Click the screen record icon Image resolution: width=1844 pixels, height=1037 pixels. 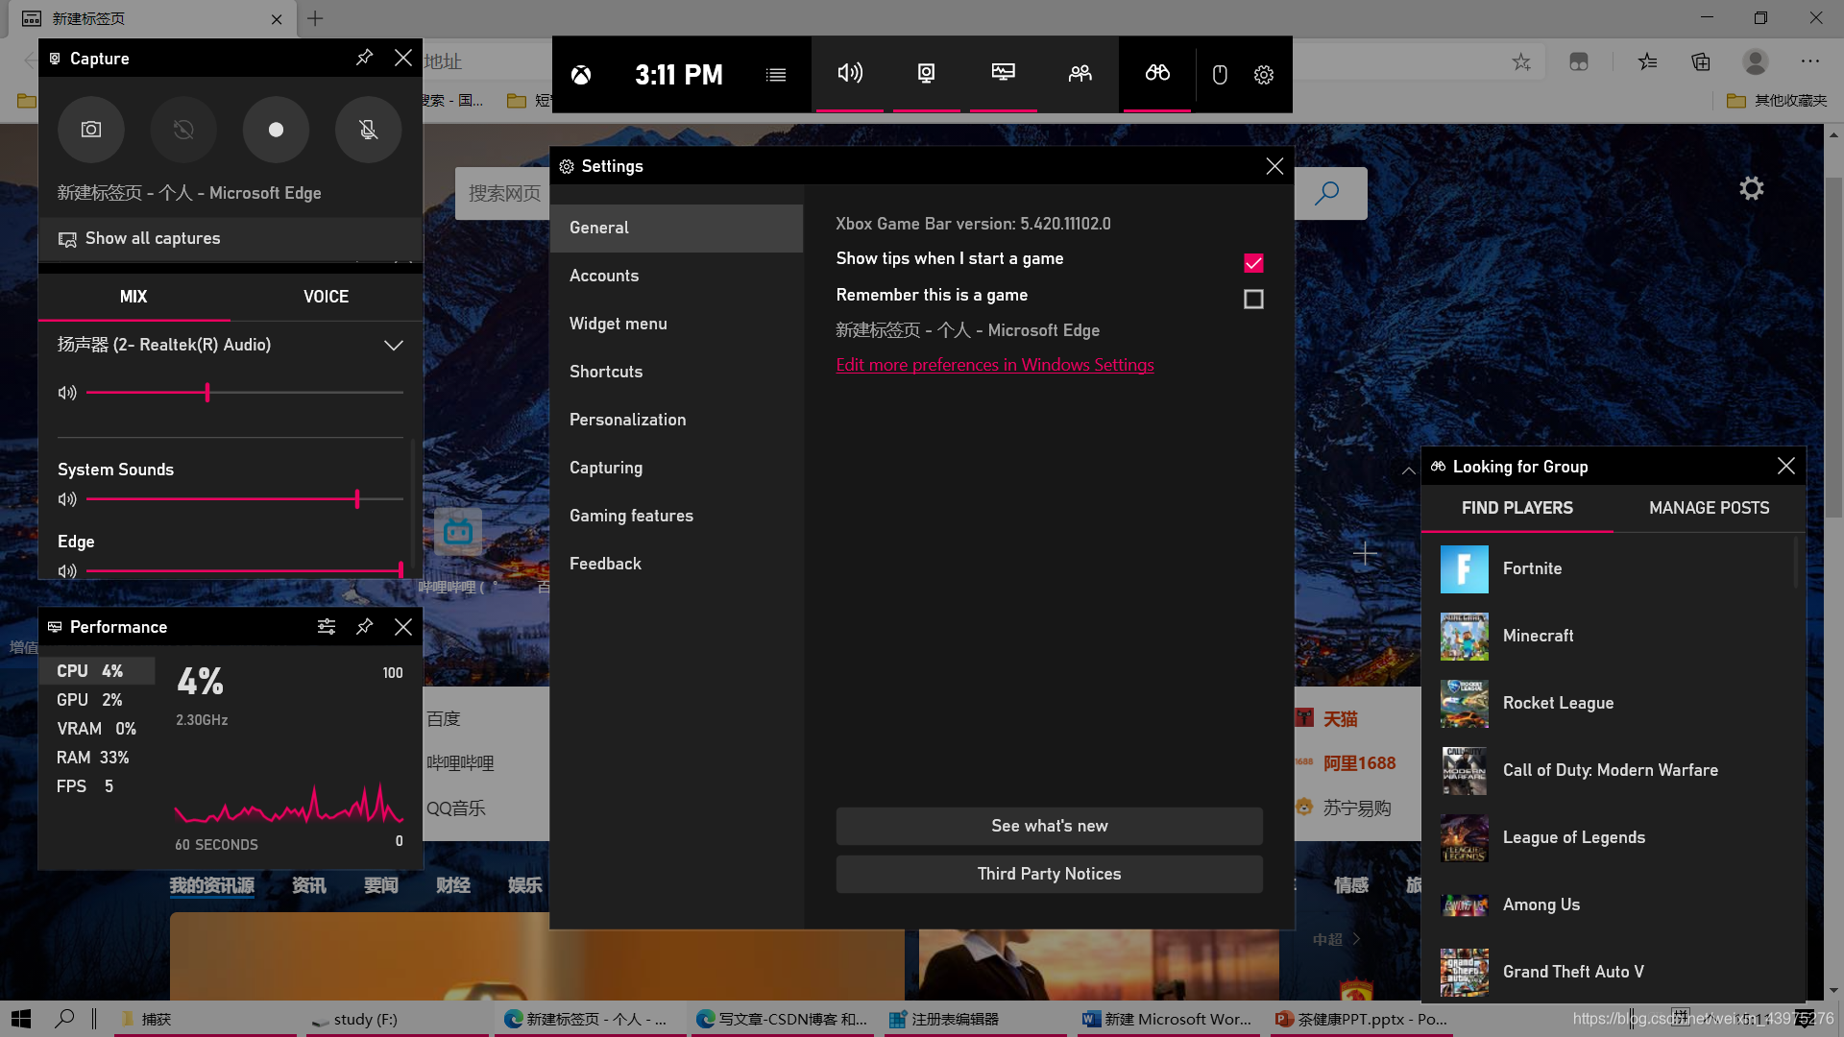[275, 128]
